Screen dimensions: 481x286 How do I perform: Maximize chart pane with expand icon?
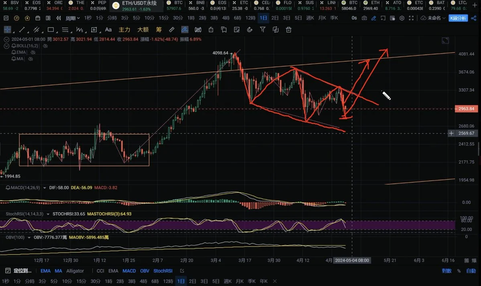point(445,40)
